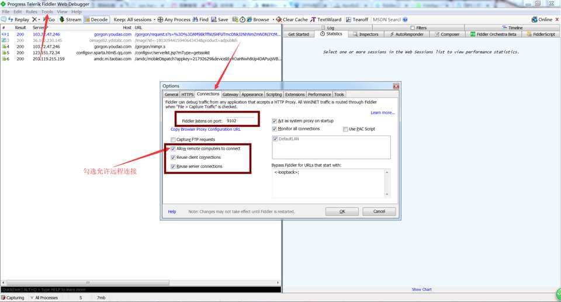Toggle the Decode button
This screenshot has height=302, width=561.
click(96, 19)
